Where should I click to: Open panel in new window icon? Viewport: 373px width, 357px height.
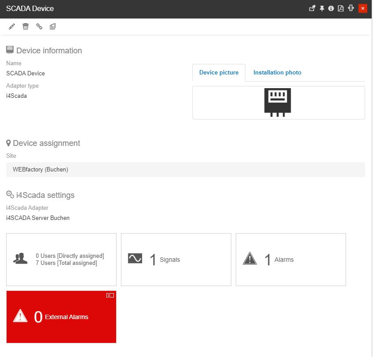(x=312, y=8)
